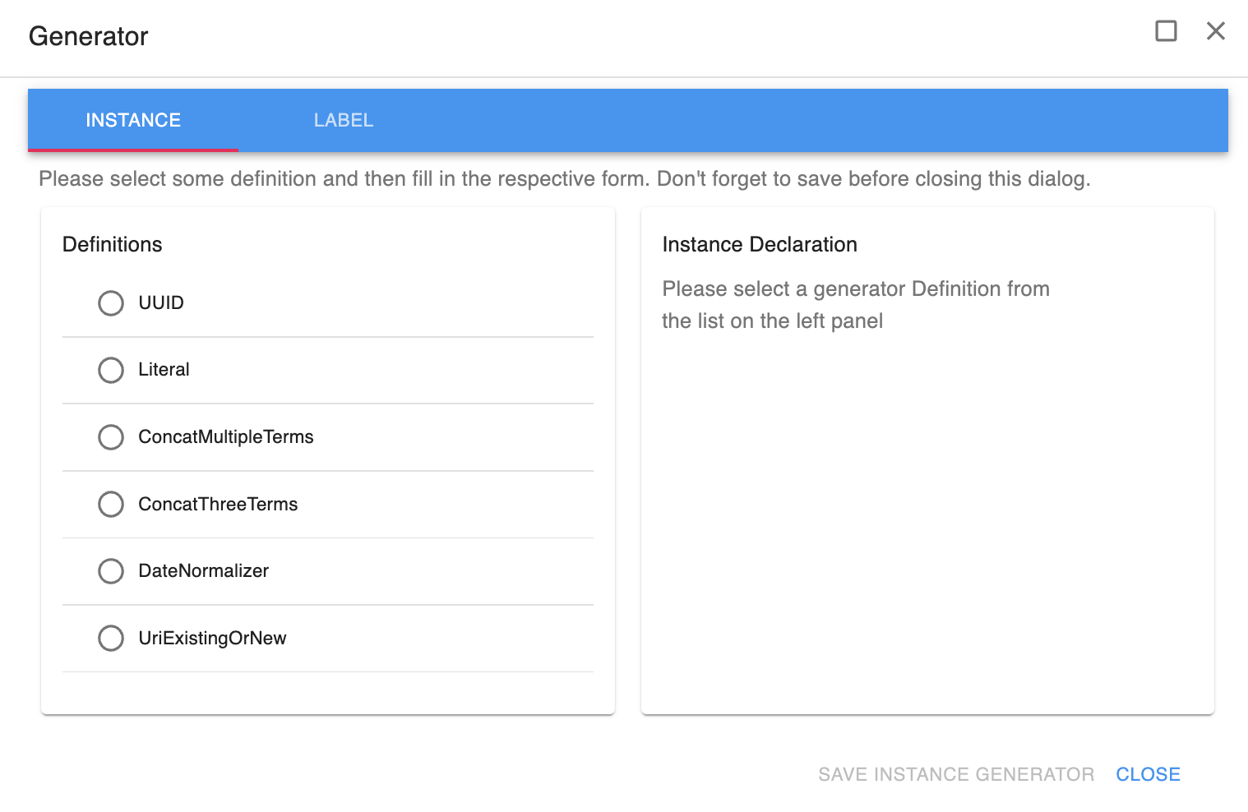Click the ConcatMultipleTerms text label

tap(226, 437)
